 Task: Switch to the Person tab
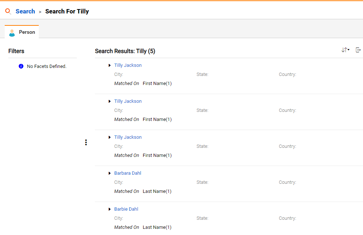pyautogui.click(x=22, y=32)
